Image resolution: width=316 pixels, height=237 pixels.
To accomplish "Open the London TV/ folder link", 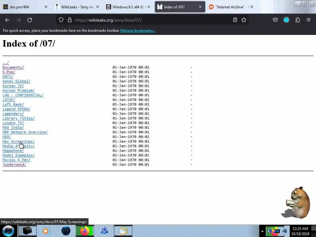I will coord(13,123).
